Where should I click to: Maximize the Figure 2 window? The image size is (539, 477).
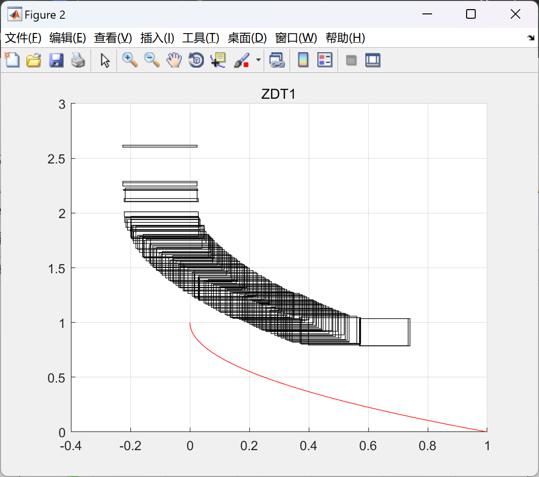pyautogui.click(x=470, y=14)
